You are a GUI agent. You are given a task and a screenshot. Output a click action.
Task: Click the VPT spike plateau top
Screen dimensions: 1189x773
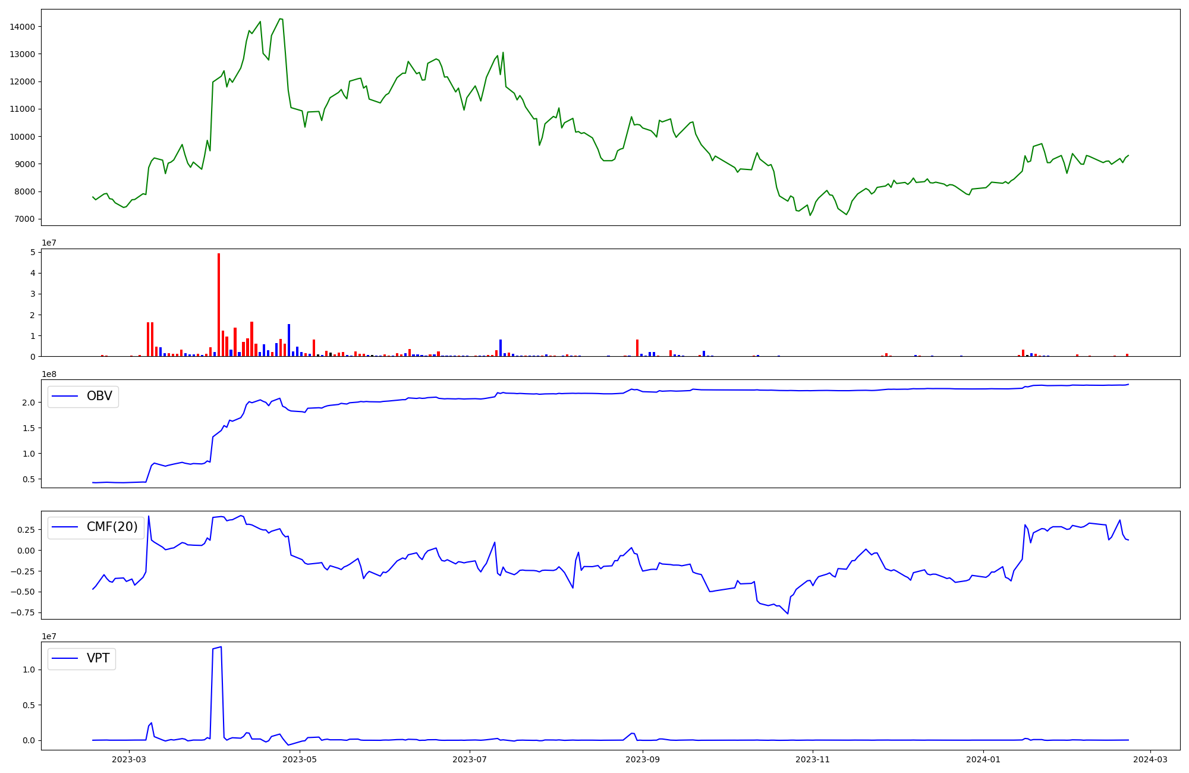click(x=217, y=648)
